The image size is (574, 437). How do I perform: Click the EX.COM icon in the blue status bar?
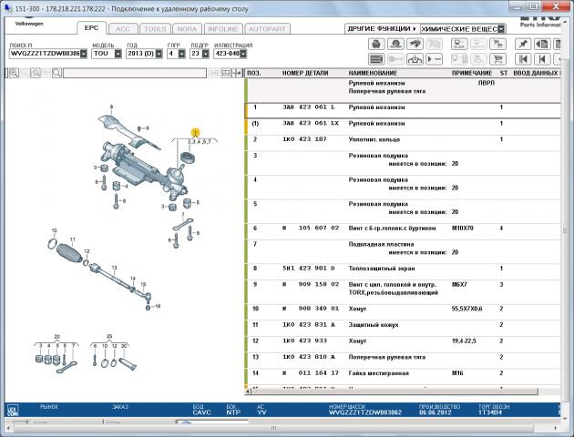[13, 410]
